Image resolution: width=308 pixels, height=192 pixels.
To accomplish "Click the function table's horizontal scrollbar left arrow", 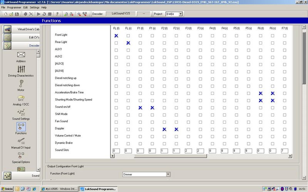I will coord(112,156).
